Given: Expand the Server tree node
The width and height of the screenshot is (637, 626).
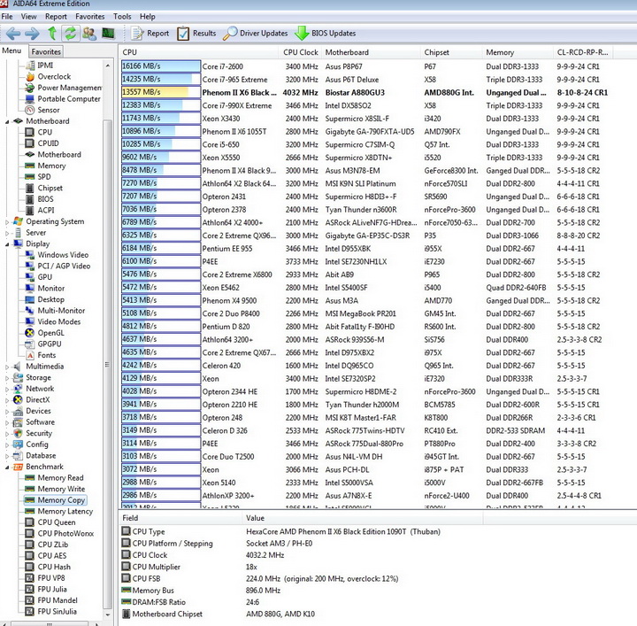Looking at the screenshot, I should tap(7, 233).
